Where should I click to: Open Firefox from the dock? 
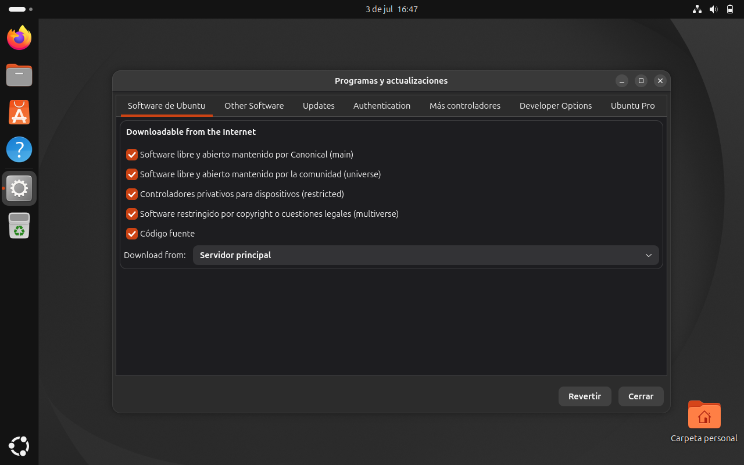point(19,38)
